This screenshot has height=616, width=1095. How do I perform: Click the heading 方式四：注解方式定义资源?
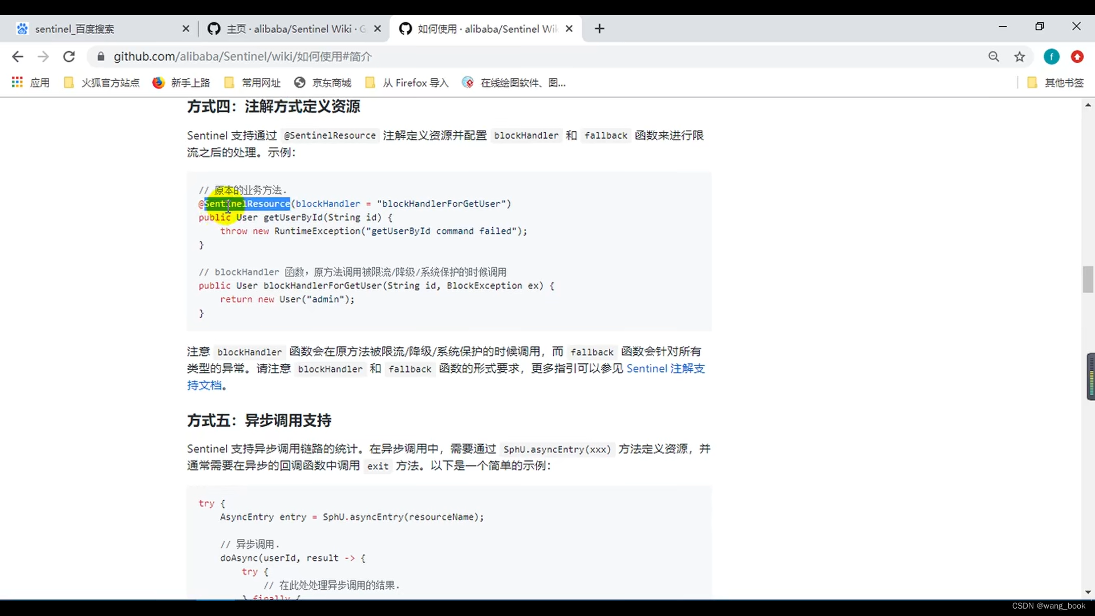point(273,107)
